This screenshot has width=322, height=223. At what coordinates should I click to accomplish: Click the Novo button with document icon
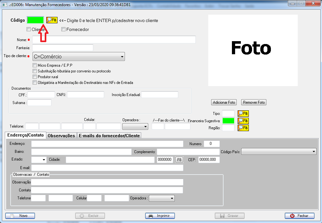20,216
